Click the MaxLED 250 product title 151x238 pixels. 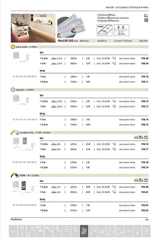pyautogui.click(x=66, y=40)
